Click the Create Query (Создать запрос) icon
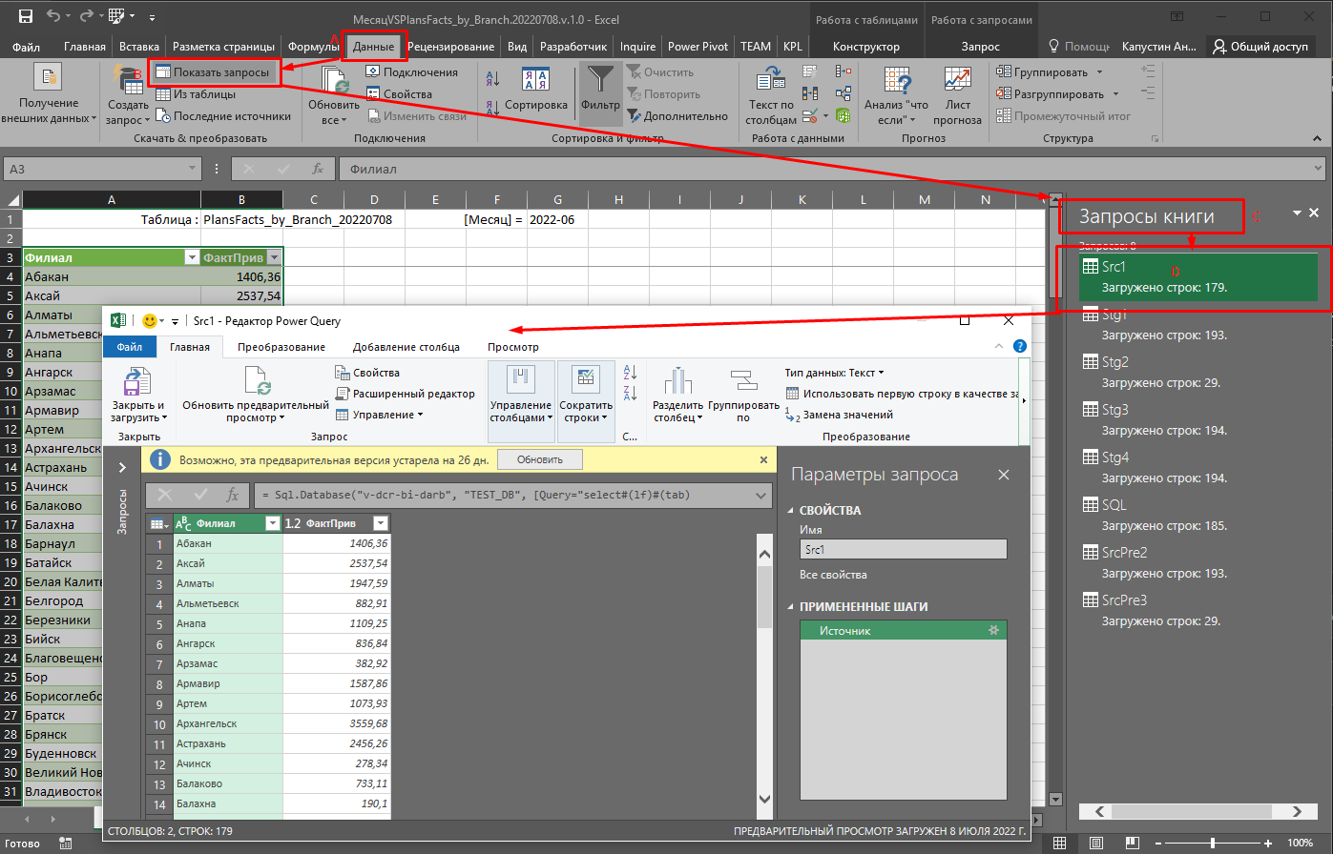The width and height of the screenshot is (1333, 854). tap(127, 78)
